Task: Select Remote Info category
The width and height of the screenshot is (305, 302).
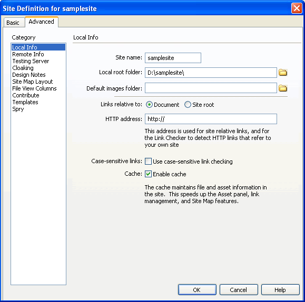Action: click(28, 54)
